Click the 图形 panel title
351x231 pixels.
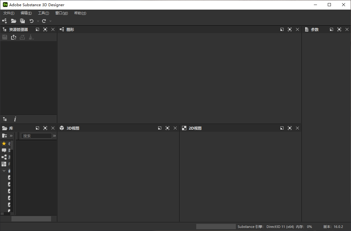[70, 29]
